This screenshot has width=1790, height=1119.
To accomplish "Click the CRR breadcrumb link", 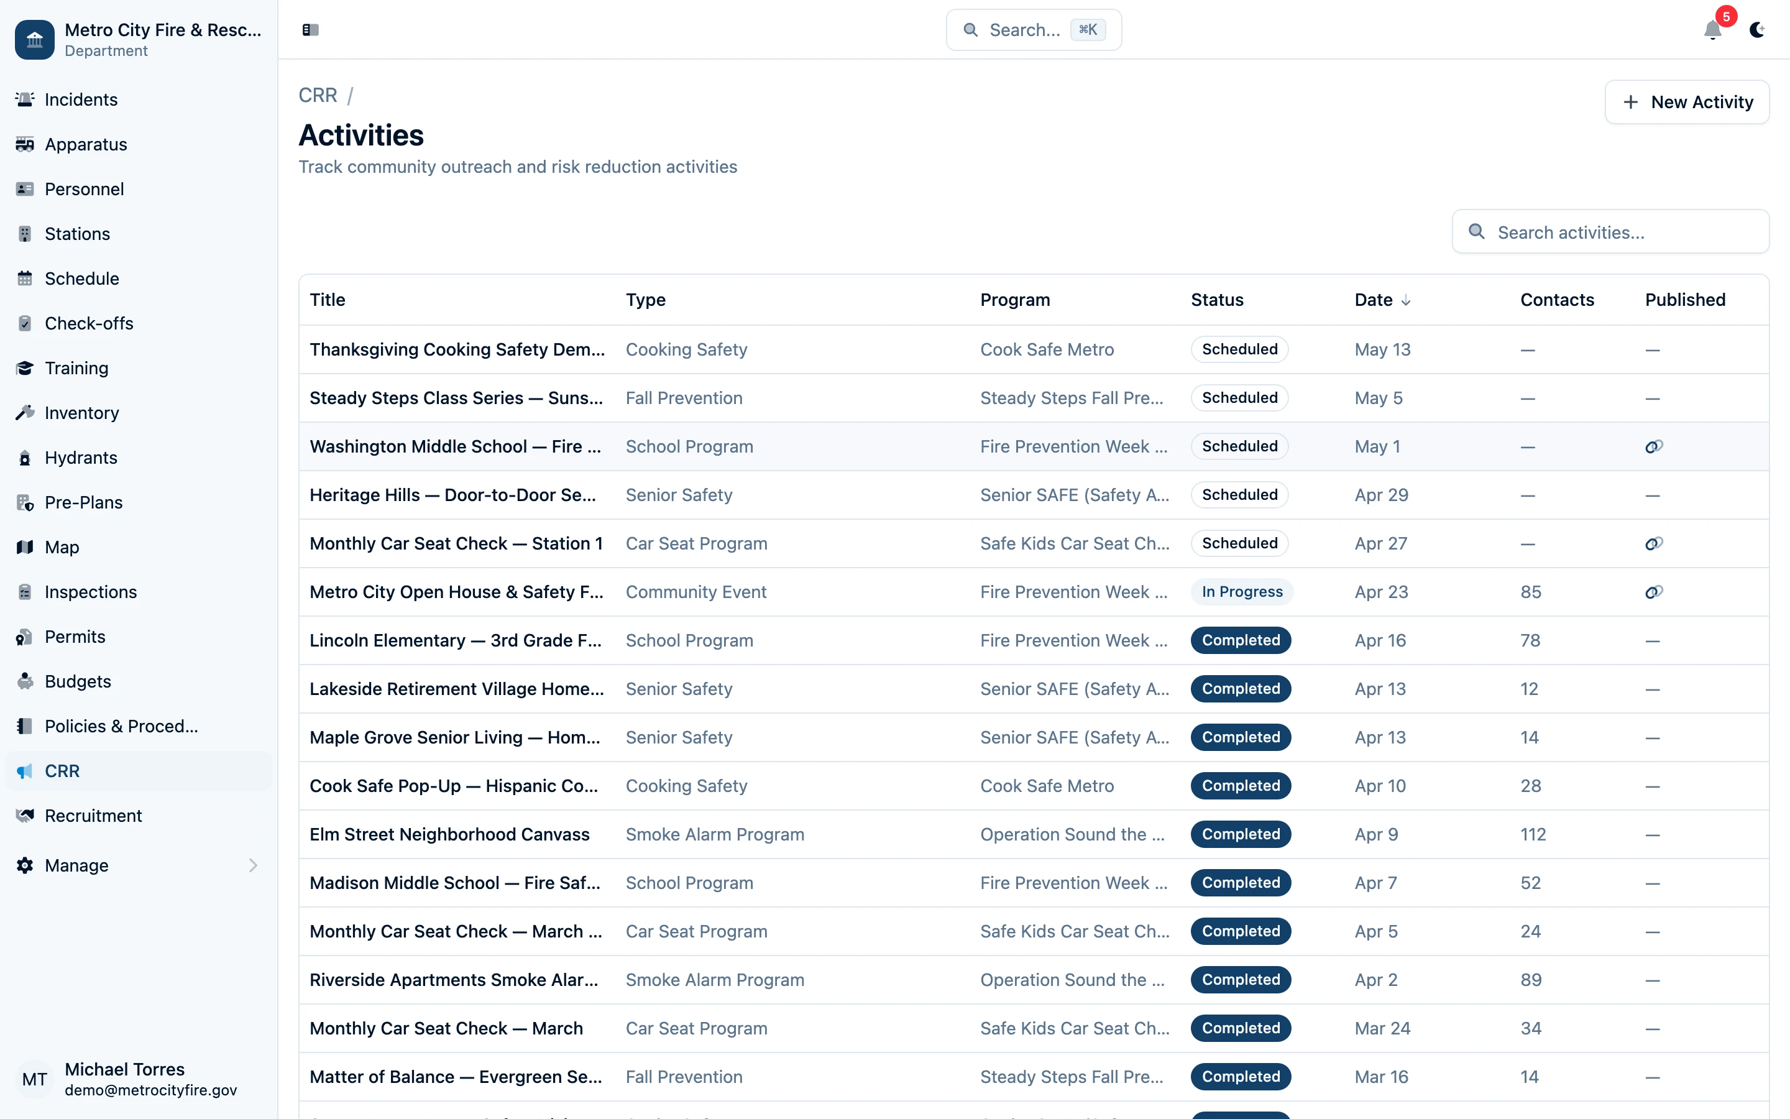I will click(x=318, y=96).
